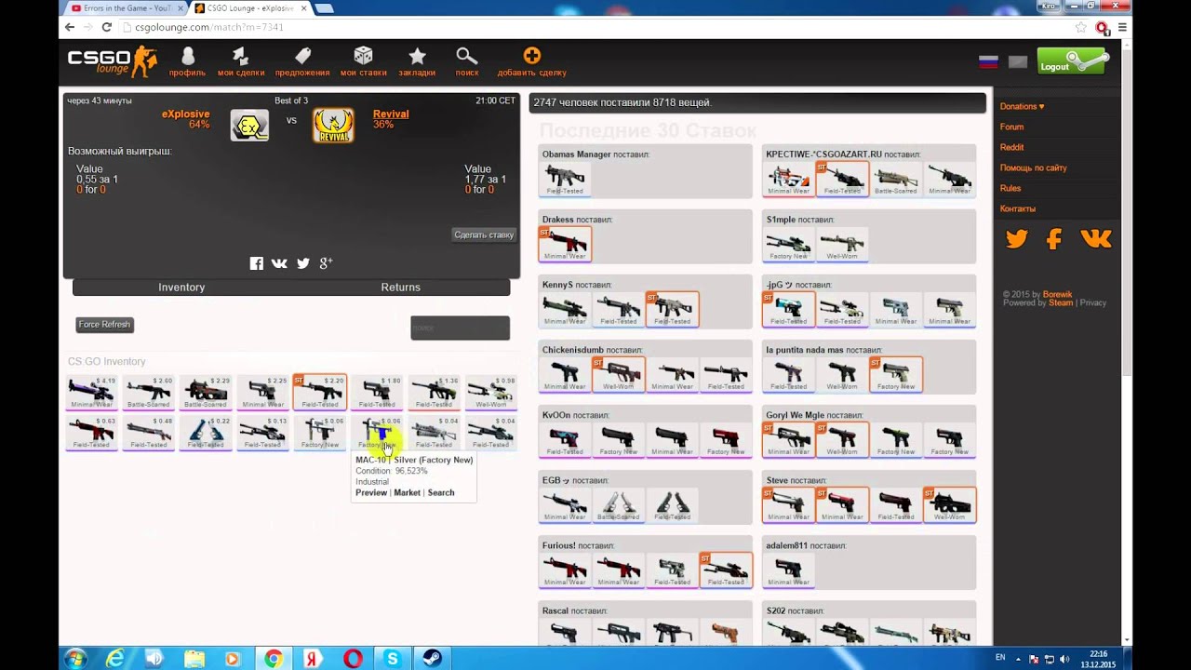The height and width of the screenshot is (670, 1191).
Task: Select inventory item priced $ 0.63
Action: pos(91,433)
